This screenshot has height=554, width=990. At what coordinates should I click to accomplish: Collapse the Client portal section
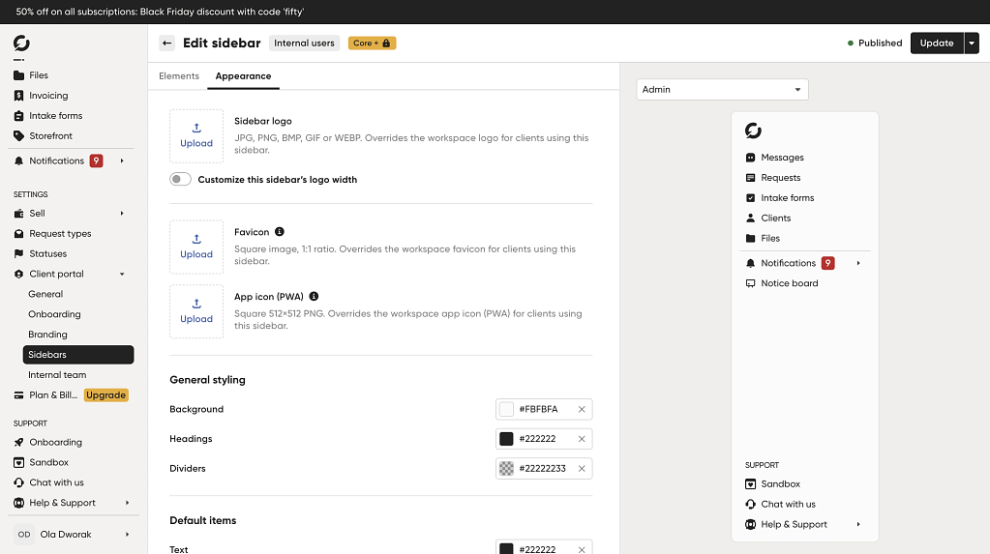click(122, 274)
